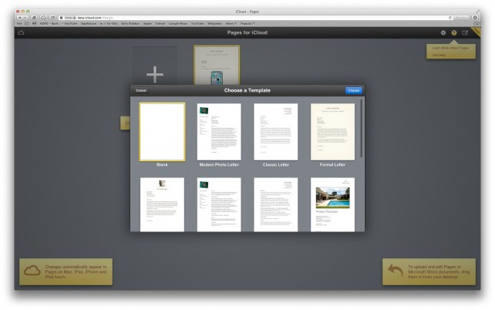Click the Formal Letter label text
495x310 pixels.
[x=332, y=165]
